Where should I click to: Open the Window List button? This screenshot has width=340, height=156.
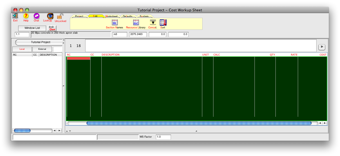(32, 28)
